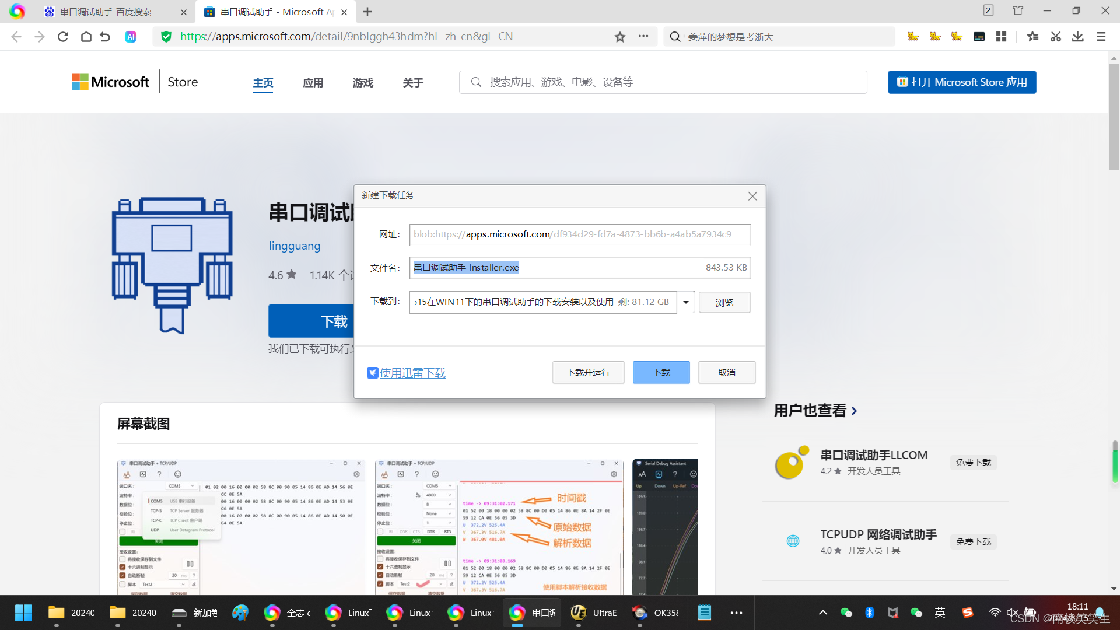1120x630 pixels.
Task: Click the green security shield icon
Action: [166, 37]
